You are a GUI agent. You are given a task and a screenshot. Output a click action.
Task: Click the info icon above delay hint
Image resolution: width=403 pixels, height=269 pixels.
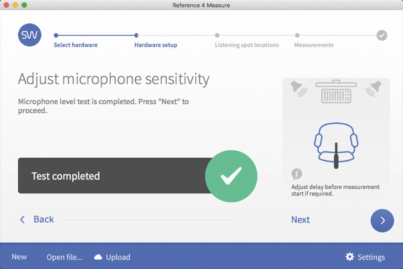point(297,173)
